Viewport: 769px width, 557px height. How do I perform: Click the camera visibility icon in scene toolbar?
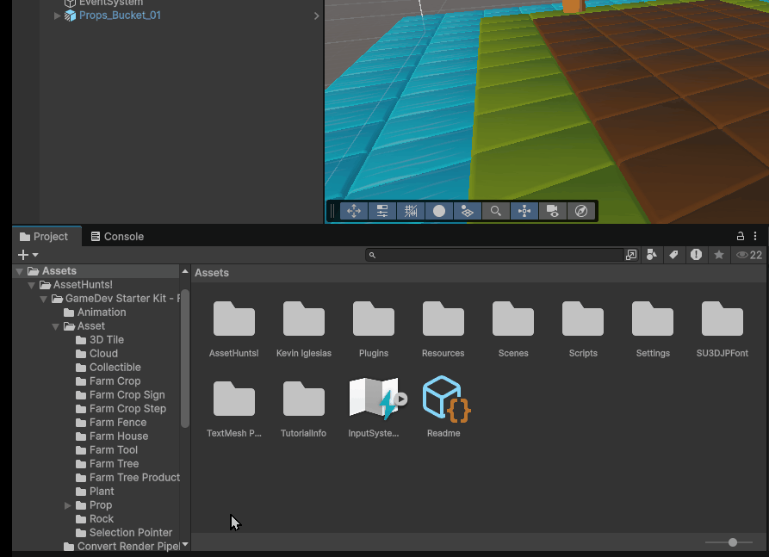coord(553,211)
